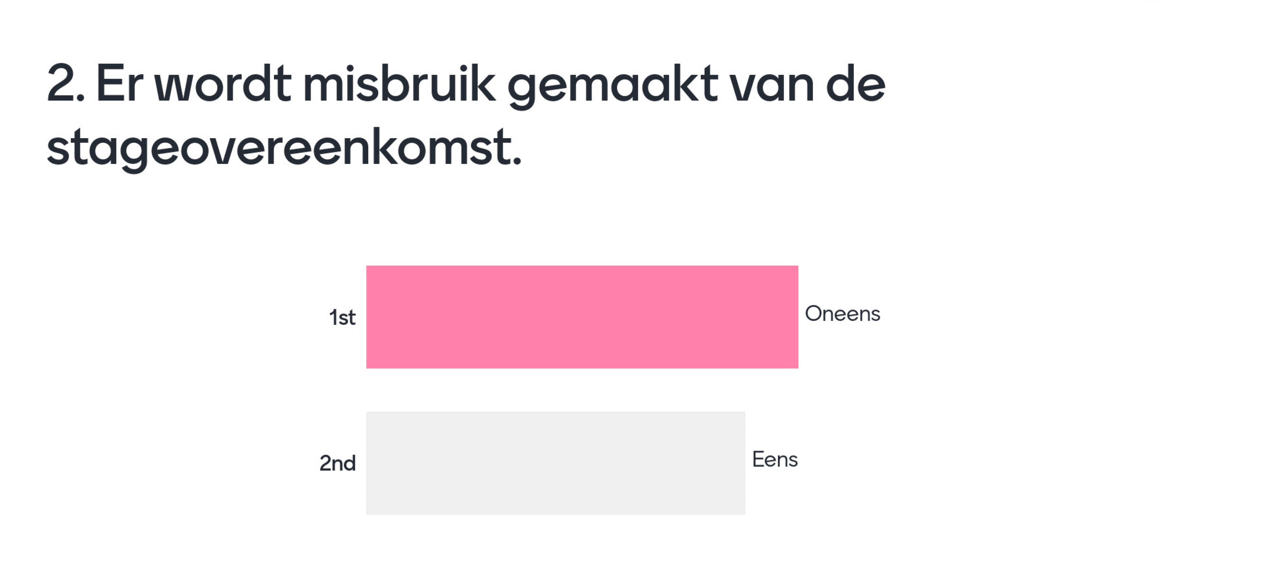Screen dimensions: 1263x584
Task: Click the center of the first-place bar
Action: click(582, 317)
